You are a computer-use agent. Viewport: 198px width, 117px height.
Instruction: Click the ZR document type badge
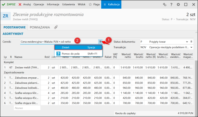[x=5, y=16]
